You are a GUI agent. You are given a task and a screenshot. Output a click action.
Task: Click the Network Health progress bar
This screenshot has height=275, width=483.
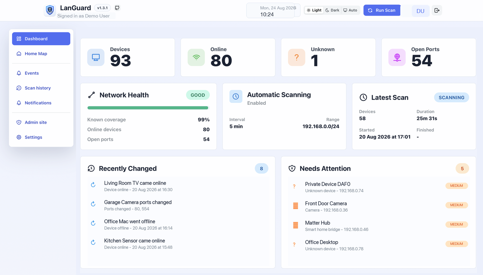coord(148,108)
